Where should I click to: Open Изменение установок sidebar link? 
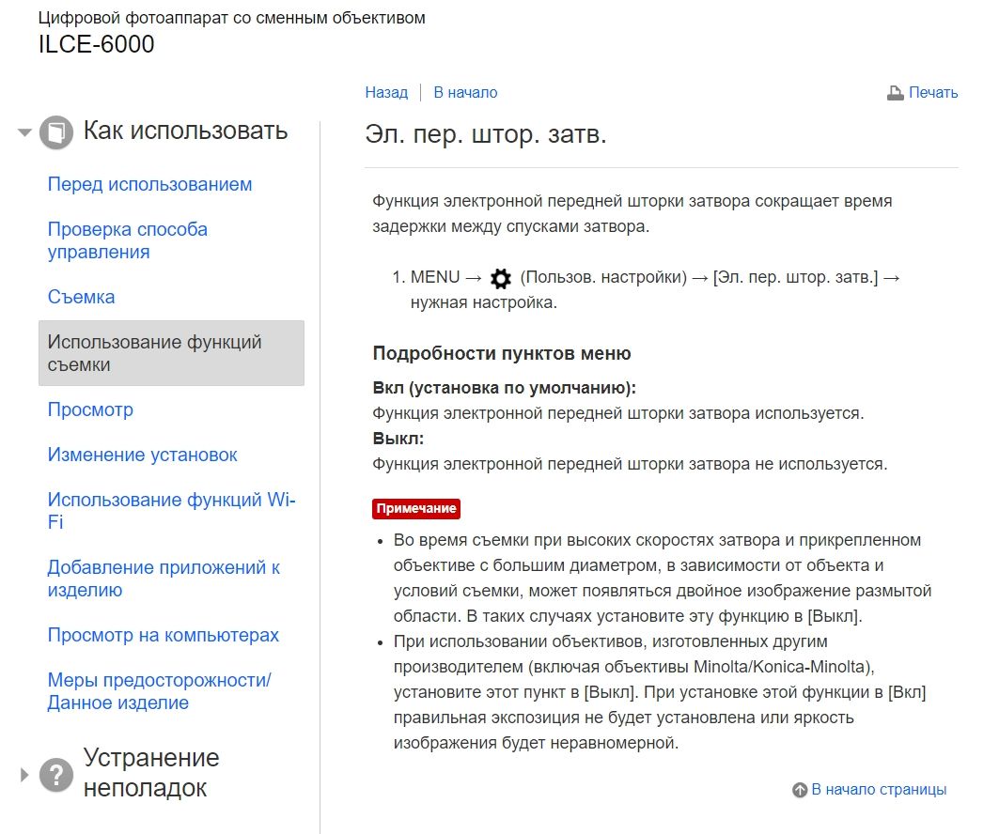point(142,455)
